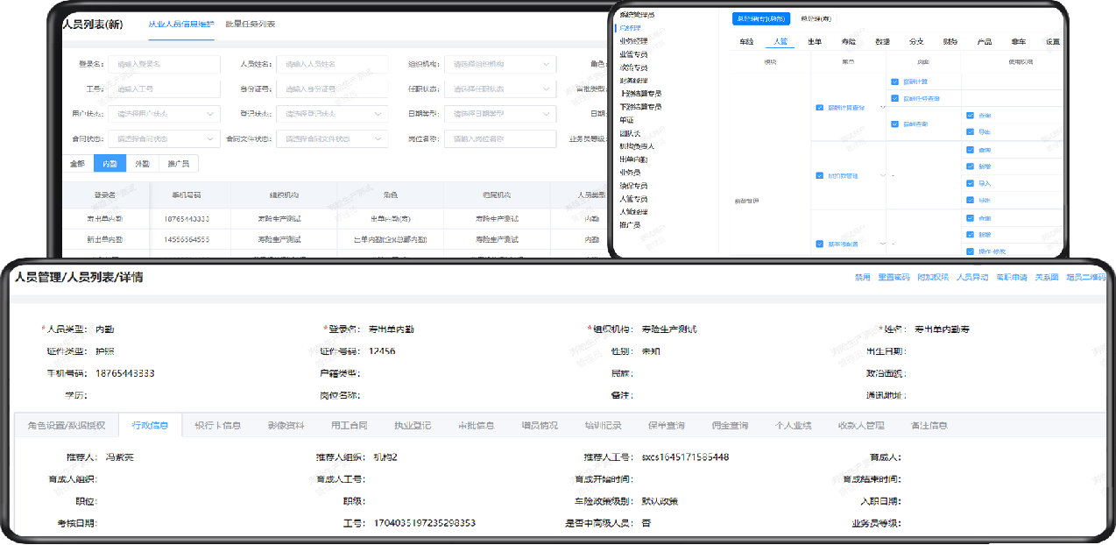Open the 组织机构 dropdown filter

tap(500, 64)
